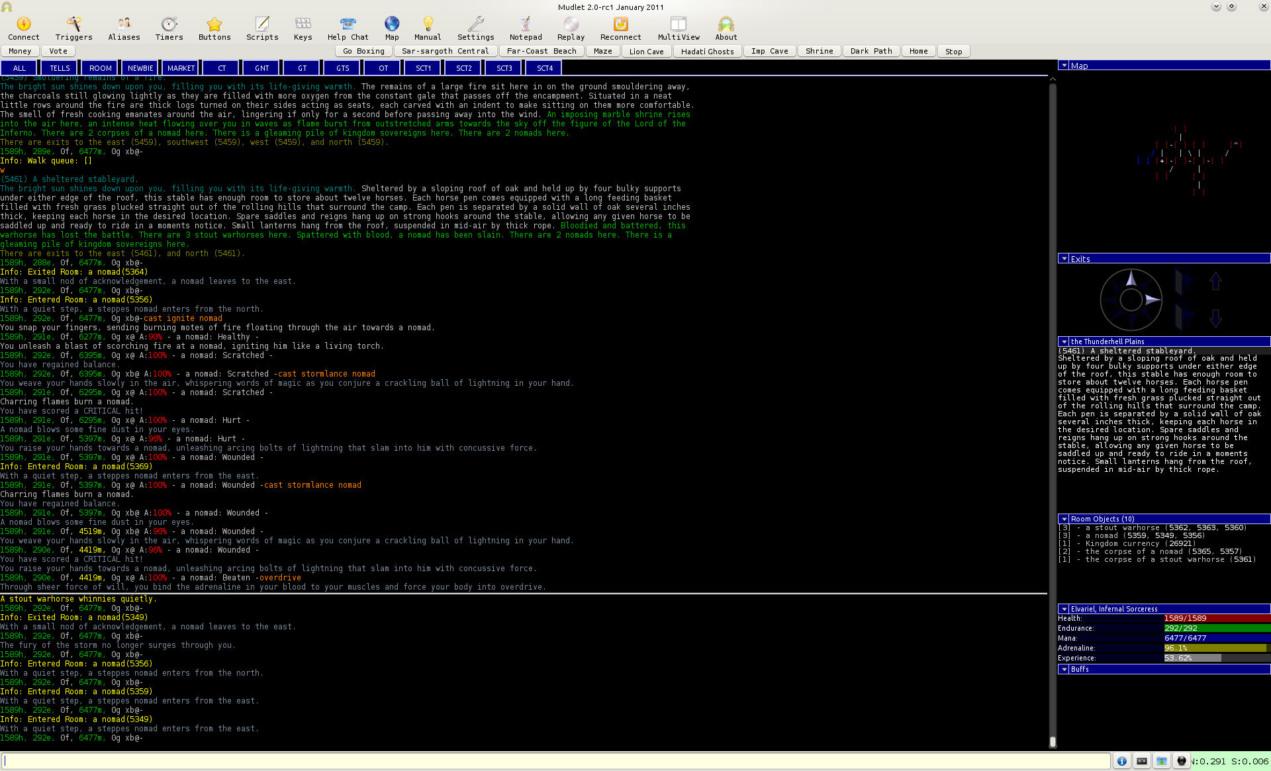Click the Money button

coord(20,51)
